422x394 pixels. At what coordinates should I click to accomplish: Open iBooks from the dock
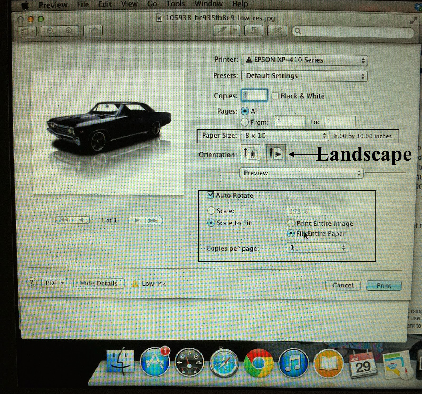(x=328, y=363)
